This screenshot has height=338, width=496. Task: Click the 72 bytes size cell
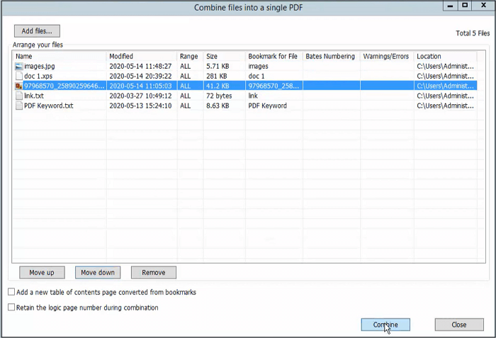pyautogui.click(x=219, y=96)
